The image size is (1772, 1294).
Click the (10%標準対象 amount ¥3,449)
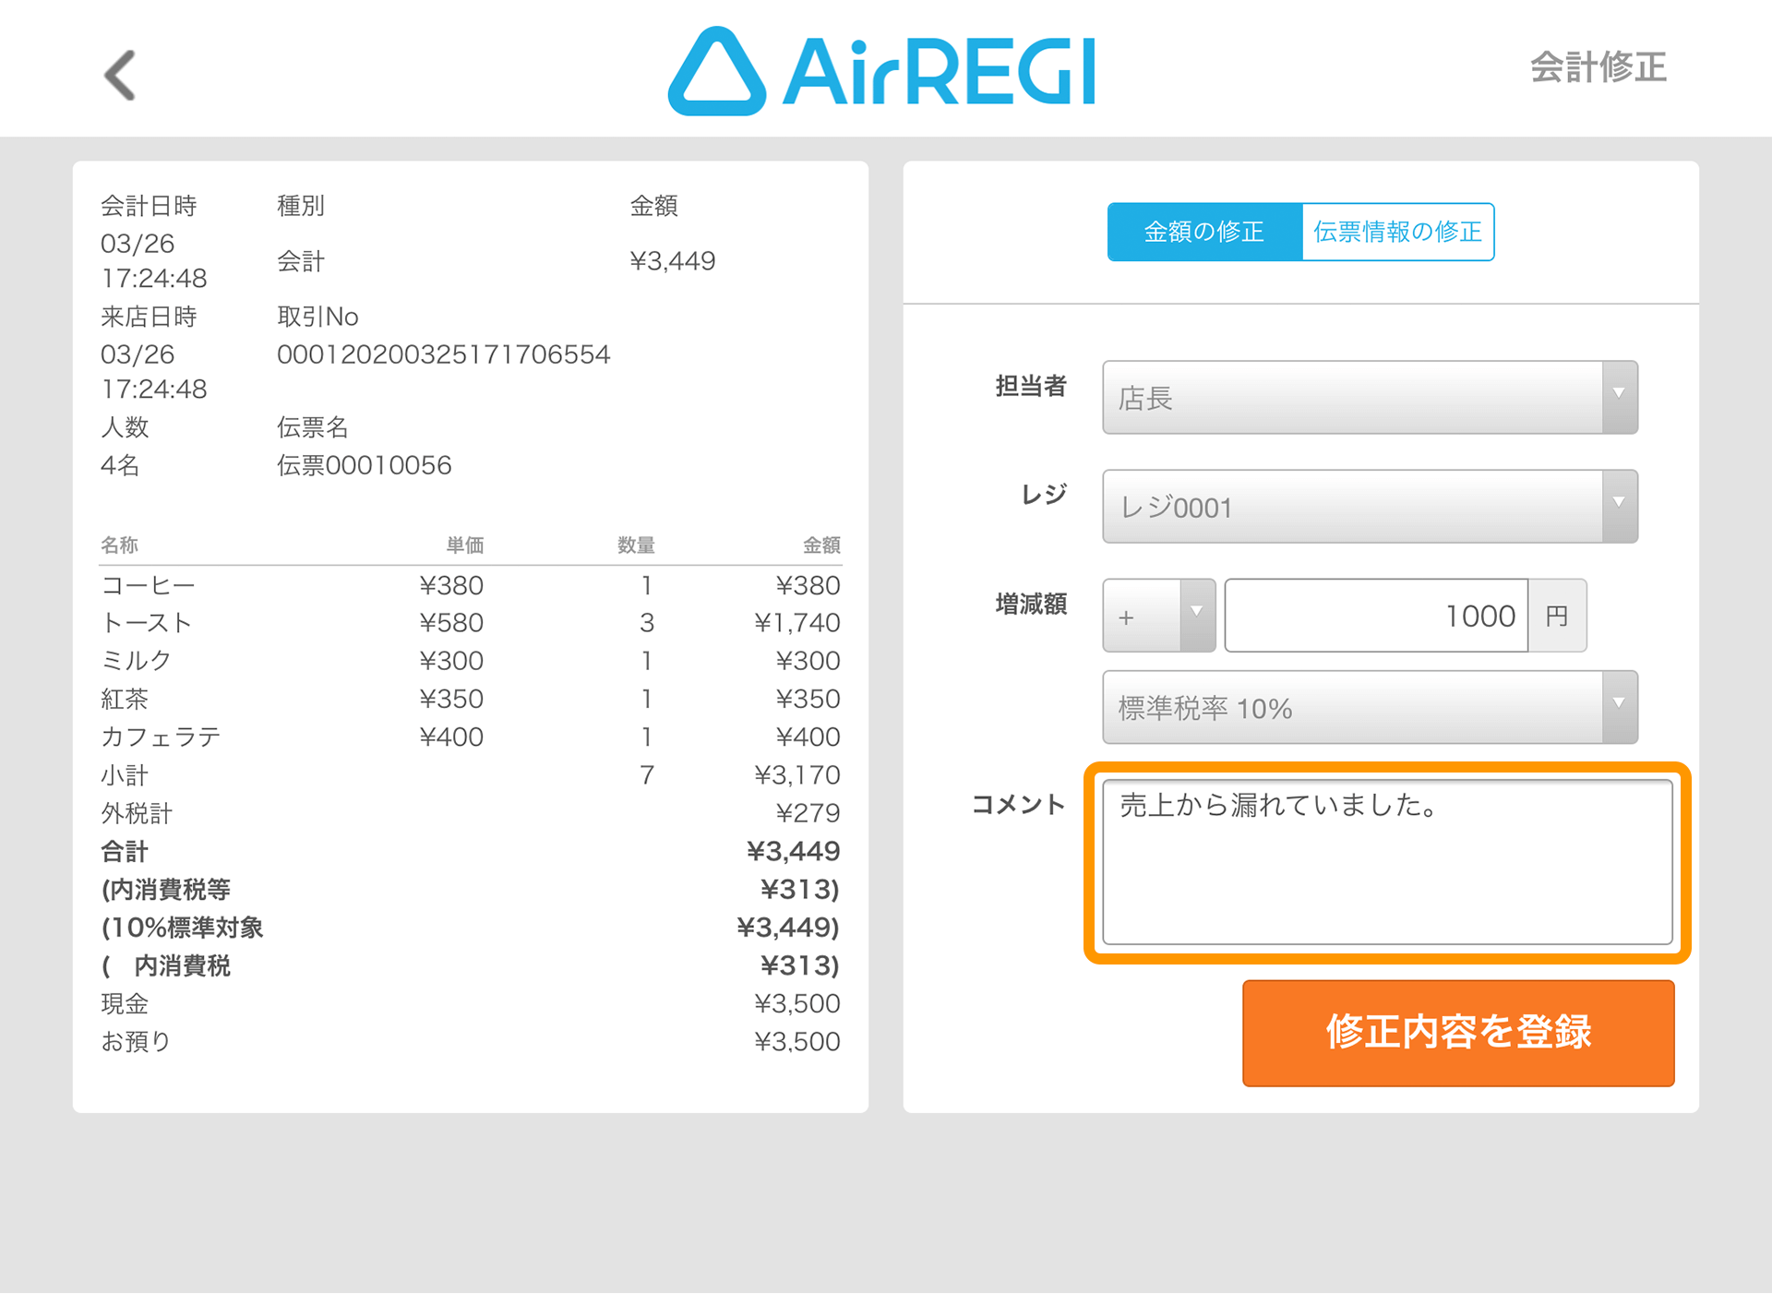tap(788, 927)
